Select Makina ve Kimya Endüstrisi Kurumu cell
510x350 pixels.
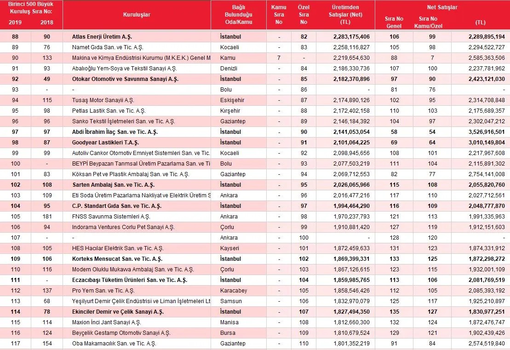141,58
